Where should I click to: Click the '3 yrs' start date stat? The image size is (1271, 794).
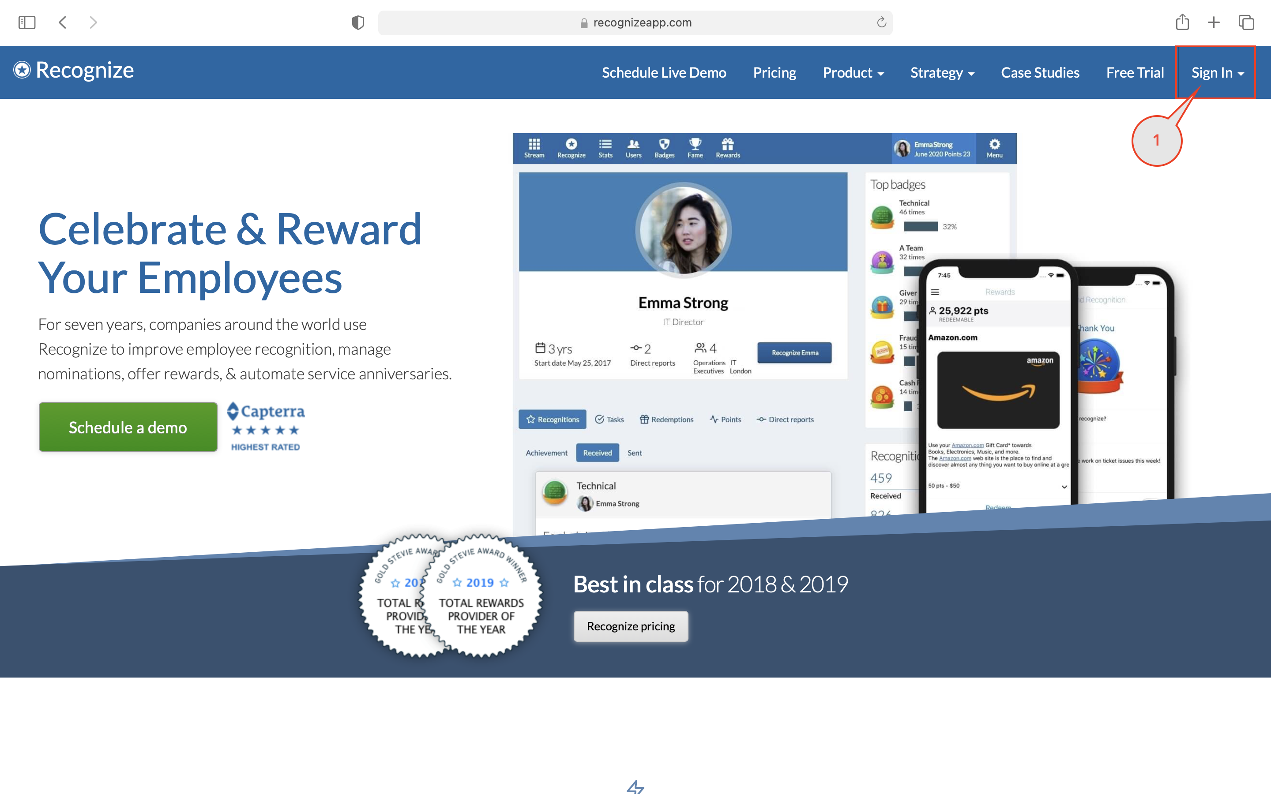pyautogui.click(x=572, y=355)
